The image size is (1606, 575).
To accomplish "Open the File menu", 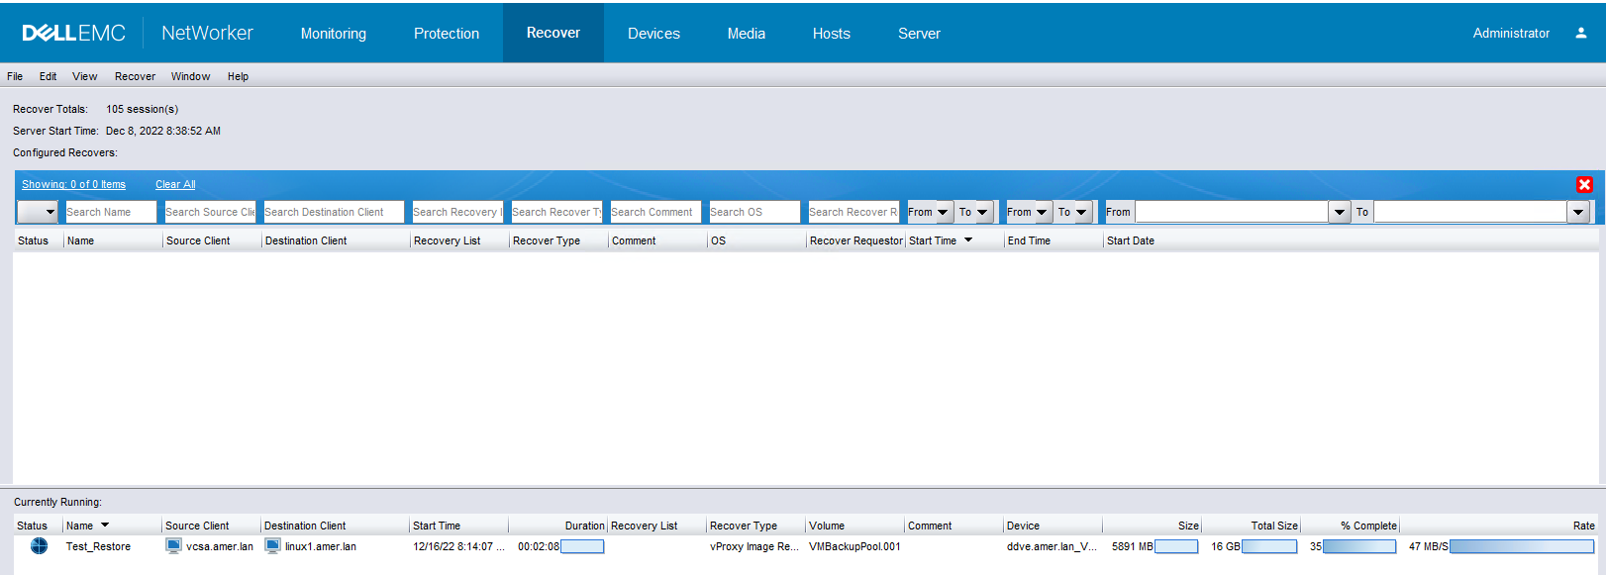I will [15, 76].
